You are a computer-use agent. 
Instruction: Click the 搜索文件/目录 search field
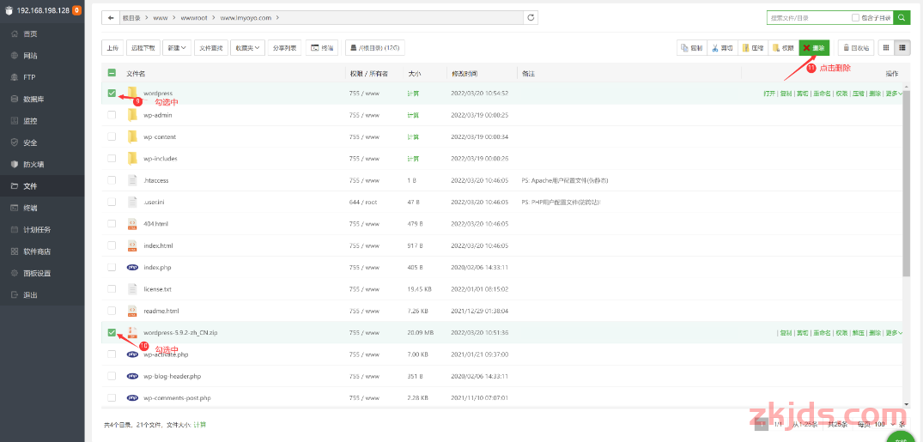[809, 18]
